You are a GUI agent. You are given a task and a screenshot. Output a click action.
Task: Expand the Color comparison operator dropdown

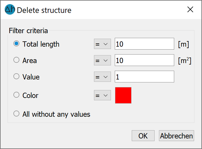tap(102, 95)
